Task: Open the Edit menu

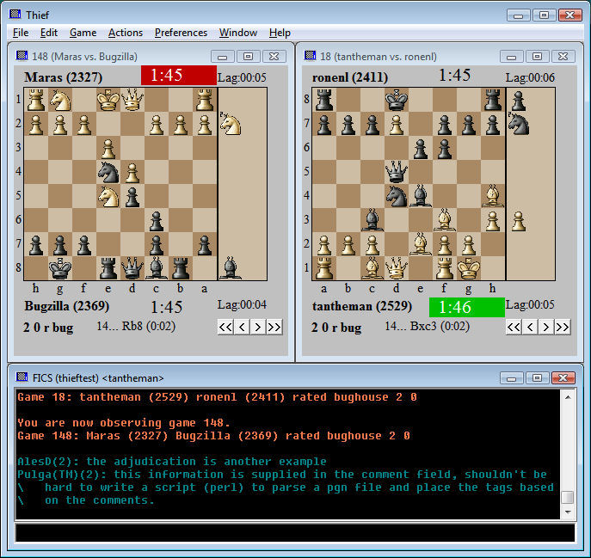Action: click(x=49, y=33)
